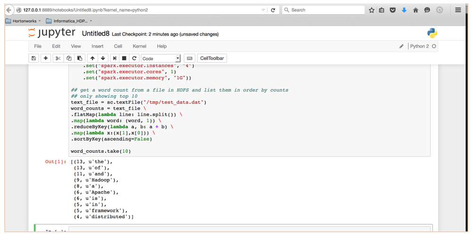Open the Firefox hamburger menu
Image resolution: width=471 pixels, height=234 pixels.
point(458,10)
